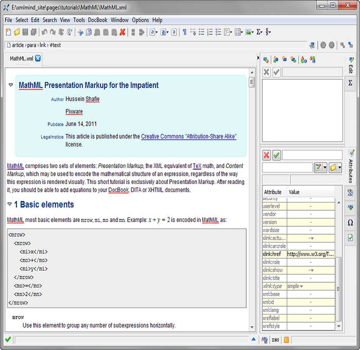Open the Sigma math tab in side panel
This screenshot has height=350, width=360.
[x=350, y=83]
